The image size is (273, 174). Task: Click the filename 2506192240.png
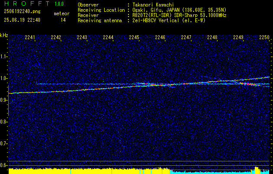22,11
